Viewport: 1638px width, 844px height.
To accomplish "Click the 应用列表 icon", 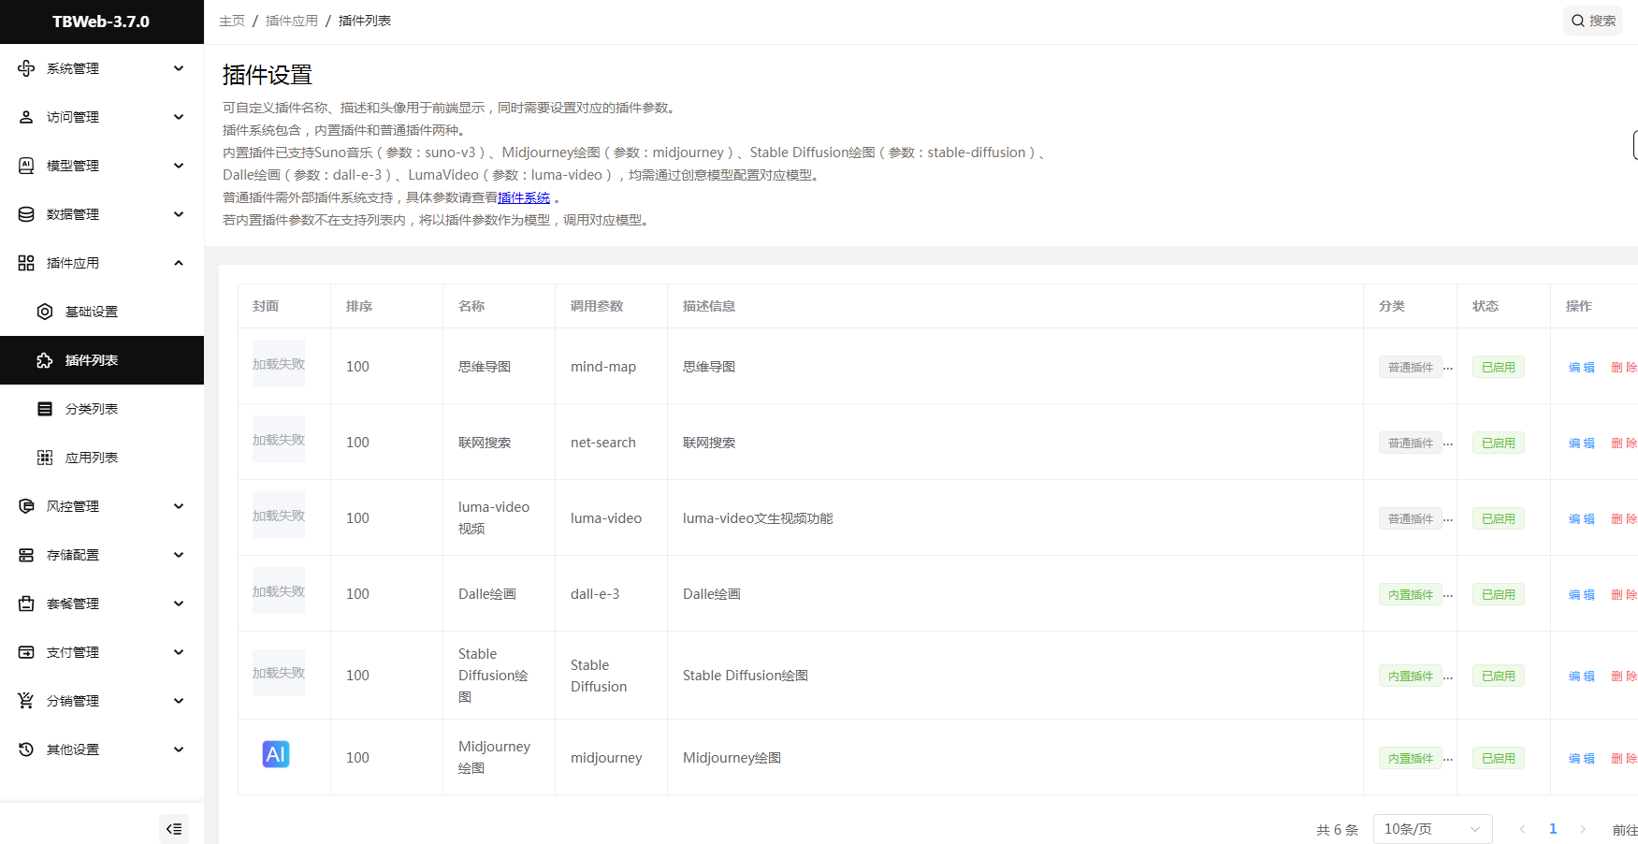I will point(45,458).
